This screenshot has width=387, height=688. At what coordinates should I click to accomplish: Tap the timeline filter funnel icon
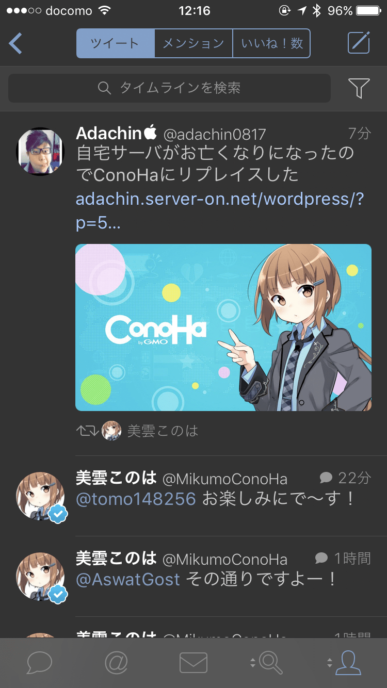point(359,88)
